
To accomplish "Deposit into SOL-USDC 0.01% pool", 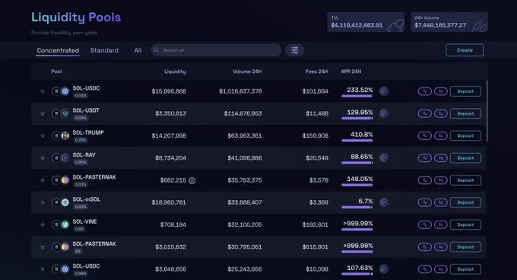I will tap(465, 91).
